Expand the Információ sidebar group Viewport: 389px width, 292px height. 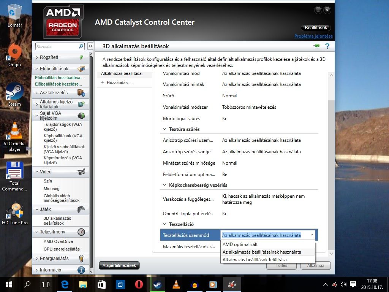coord(37,270)
